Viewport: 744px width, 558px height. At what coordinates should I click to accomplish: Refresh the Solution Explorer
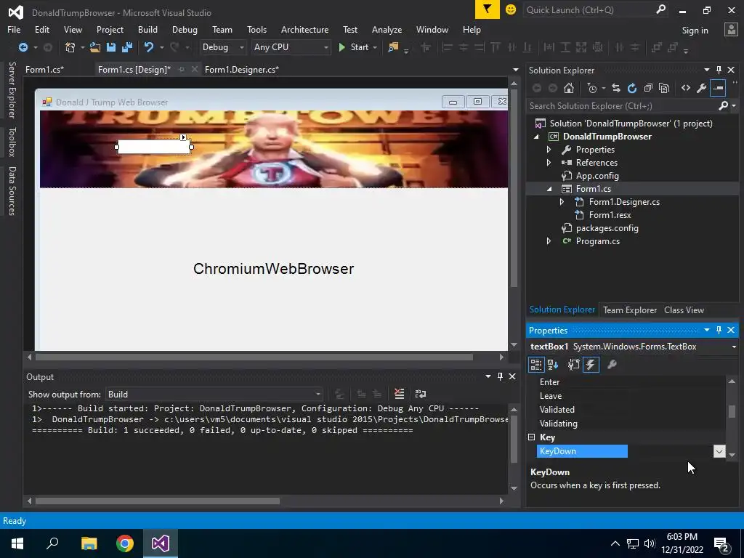click(632, 88)
